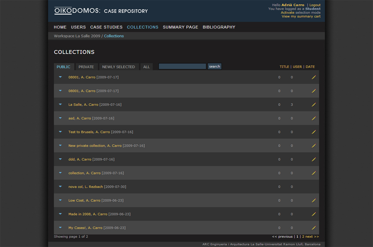Edit the Low Cost collection via pencil
The image size is (373, 247).
pos(314,200)
